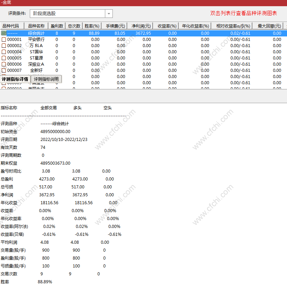Image resolution: width=287 pixels, height=285 pixels.
Task: Click the 全部交易 details column heading
Action: [48, 108]
